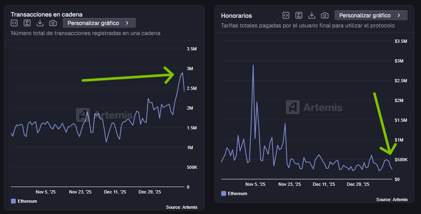Image resolution: width=421 pixels, height=214 pixels.
Task: Download the Honorarios chart data
Action: click(x=312, y=15)
